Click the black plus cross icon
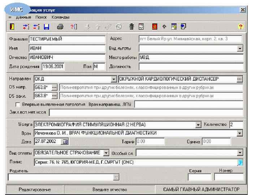 (164, 26)
